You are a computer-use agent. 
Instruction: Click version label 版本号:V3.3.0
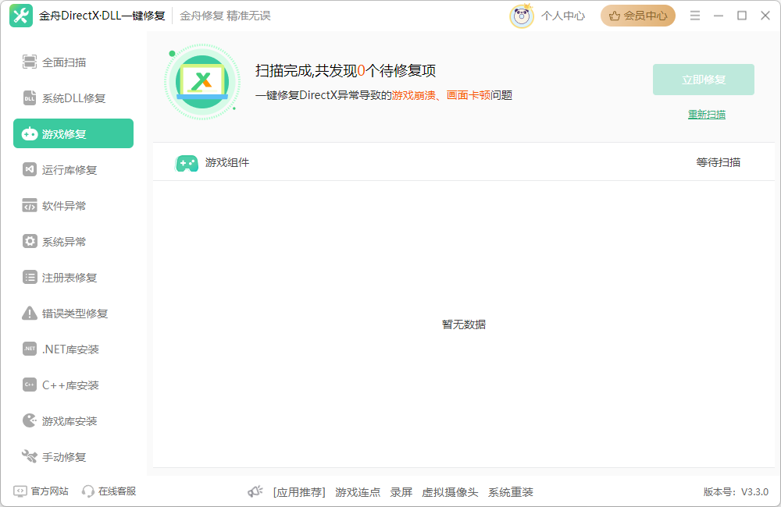coord(736,491)
